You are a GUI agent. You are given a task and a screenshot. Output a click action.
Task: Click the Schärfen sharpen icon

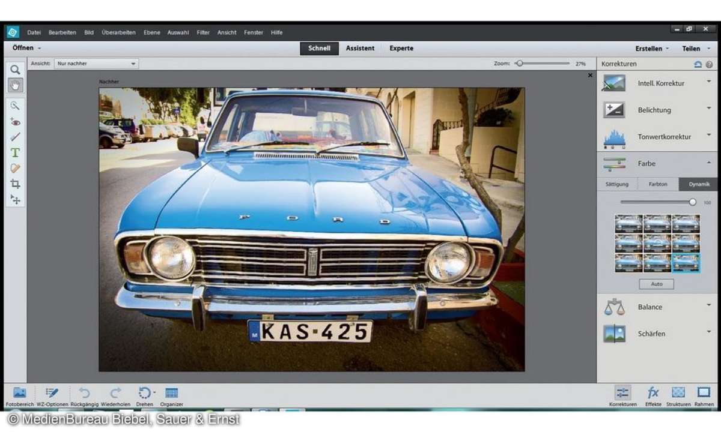coord(614,333)
